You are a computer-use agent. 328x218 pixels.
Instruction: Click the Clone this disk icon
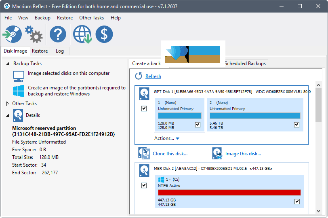(144, 153)
